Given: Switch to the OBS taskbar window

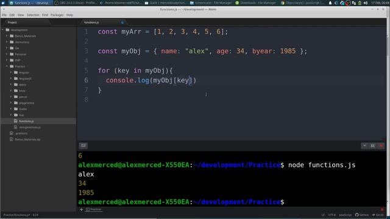Looking at the screenshot, I should pyautogui.click(x=76, y=3).
